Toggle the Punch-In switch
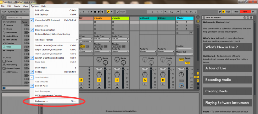 (x=166, y=12)
